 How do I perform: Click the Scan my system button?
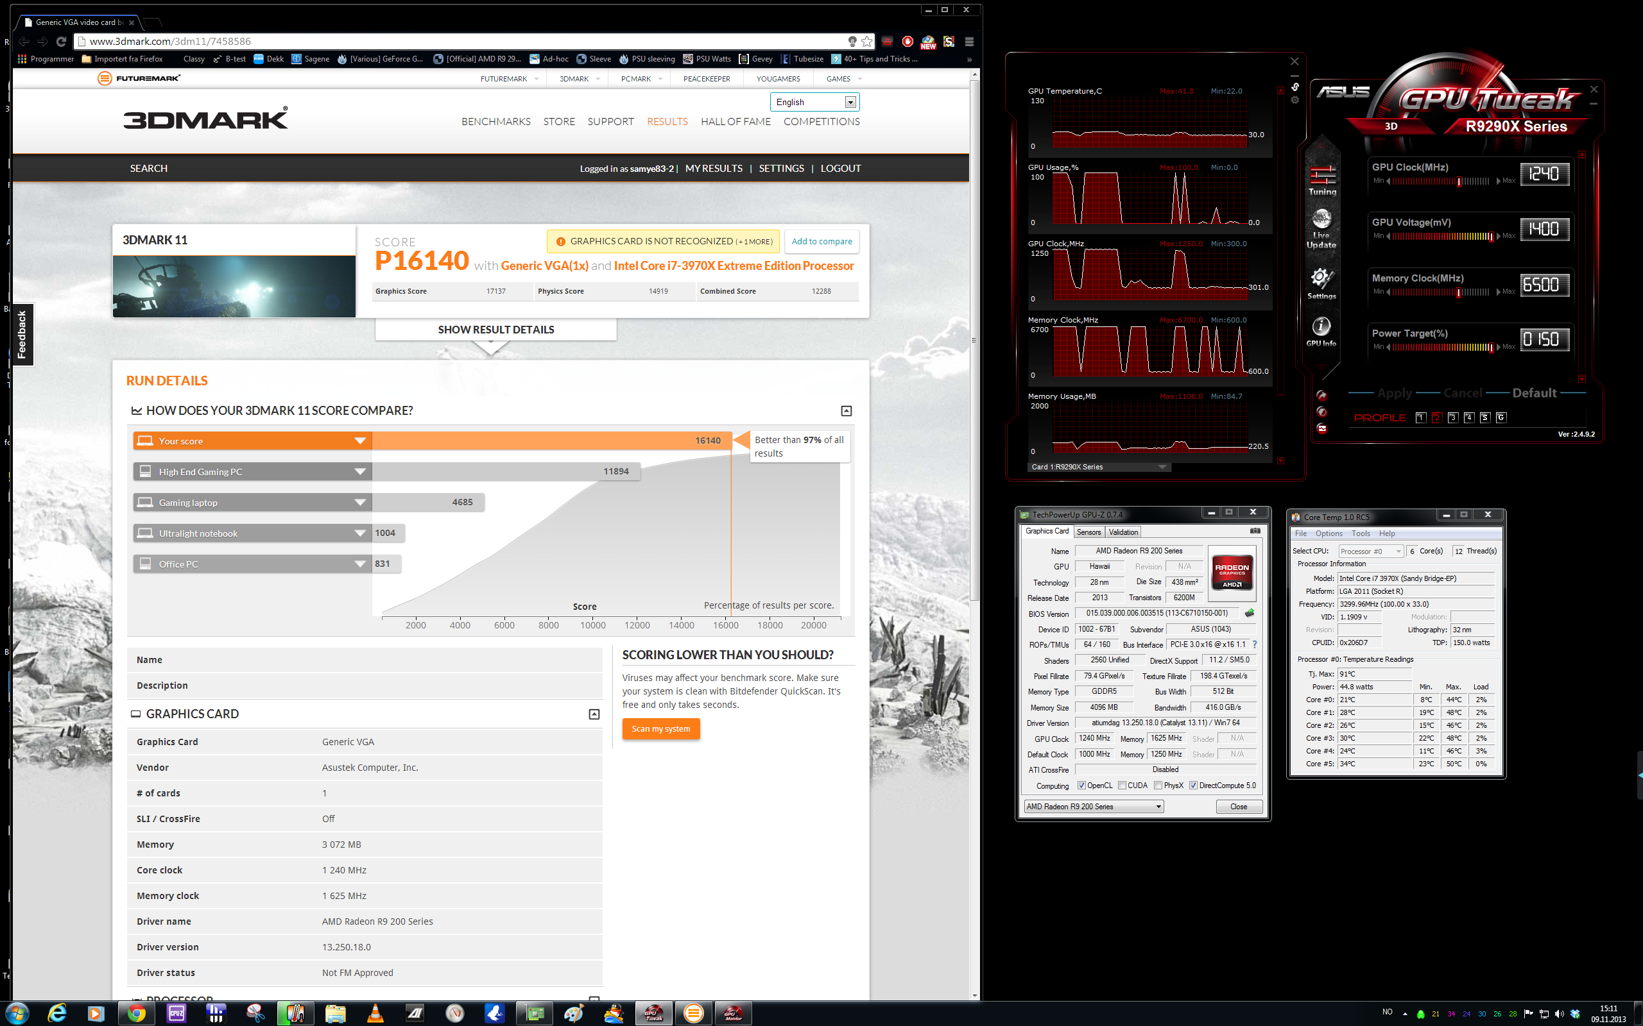coord(660,729)
